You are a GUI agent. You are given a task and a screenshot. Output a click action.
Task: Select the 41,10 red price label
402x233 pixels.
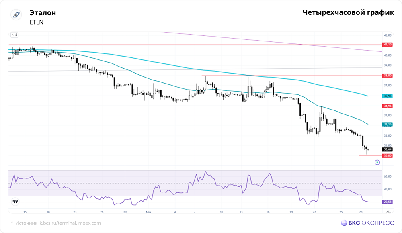388,45
